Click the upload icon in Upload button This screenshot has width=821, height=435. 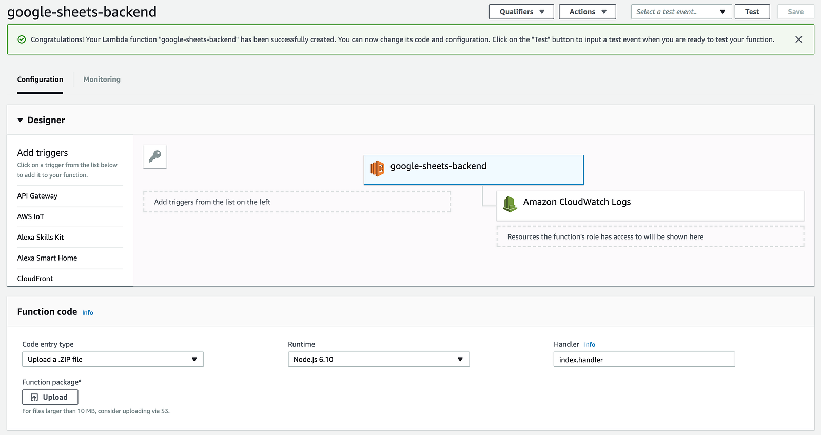(34, 397)
